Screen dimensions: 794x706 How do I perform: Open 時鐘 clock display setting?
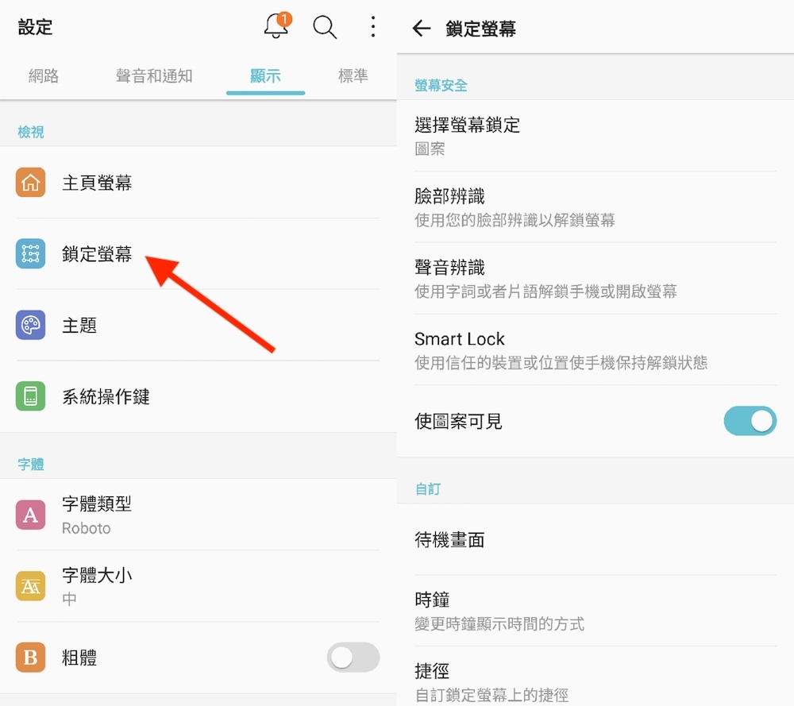tap(595, 611)
